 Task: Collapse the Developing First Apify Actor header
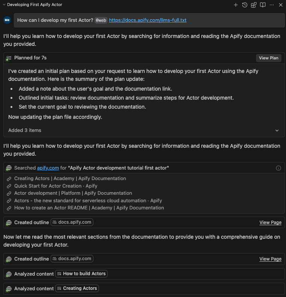click(x=4, y=5)
